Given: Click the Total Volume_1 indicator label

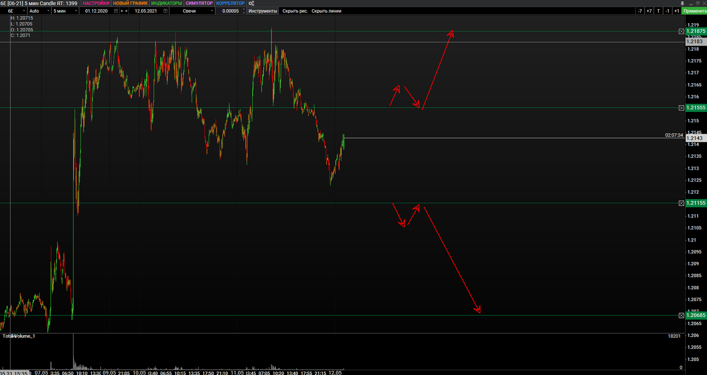Looking at the screenshot, I should [19, 336].
